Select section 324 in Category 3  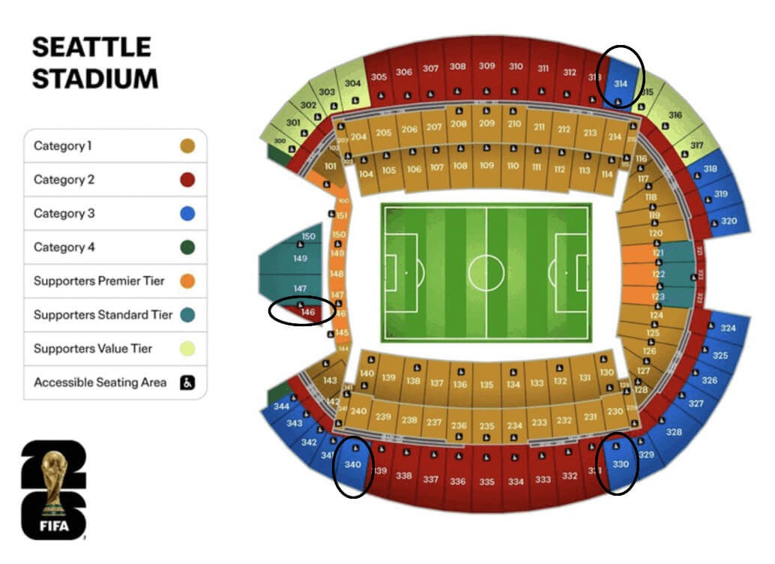728,328
